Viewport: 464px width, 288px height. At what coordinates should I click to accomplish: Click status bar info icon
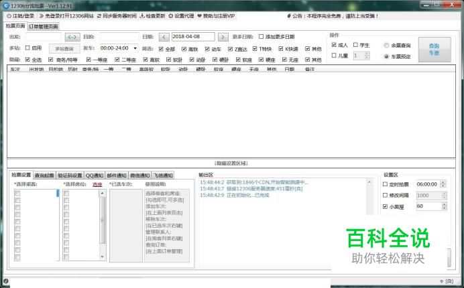[x=5, y=281]
